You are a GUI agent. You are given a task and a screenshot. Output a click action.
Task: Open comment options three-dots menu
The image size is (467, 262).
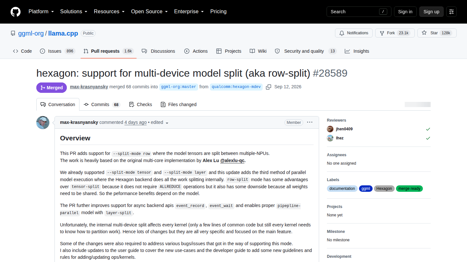point(310,122)
